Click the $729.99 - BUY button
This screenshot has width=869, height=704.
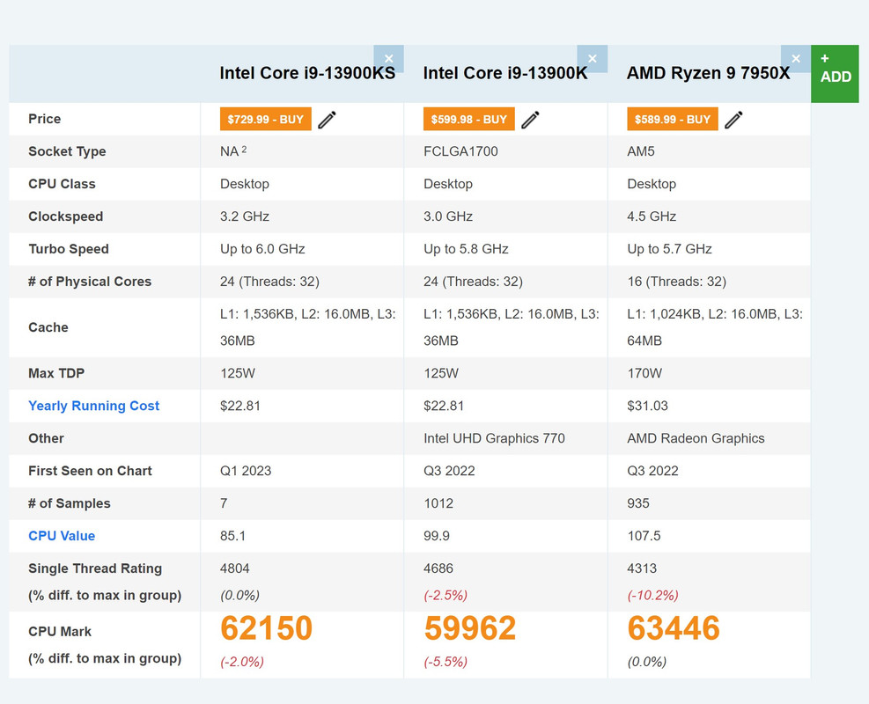[266, 119]
